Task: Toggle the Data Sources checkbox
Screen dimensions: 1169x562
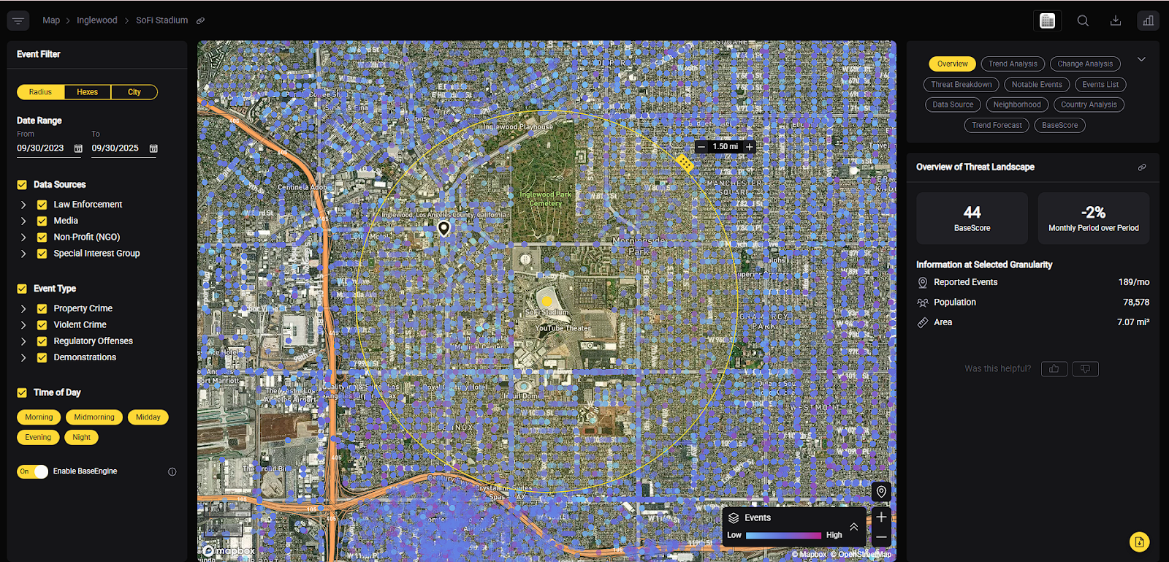Action: click(22, 185)
